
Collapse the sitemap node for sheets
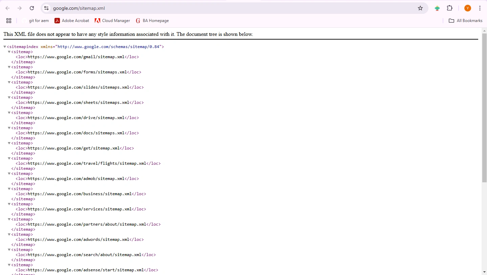click(9, 97)
